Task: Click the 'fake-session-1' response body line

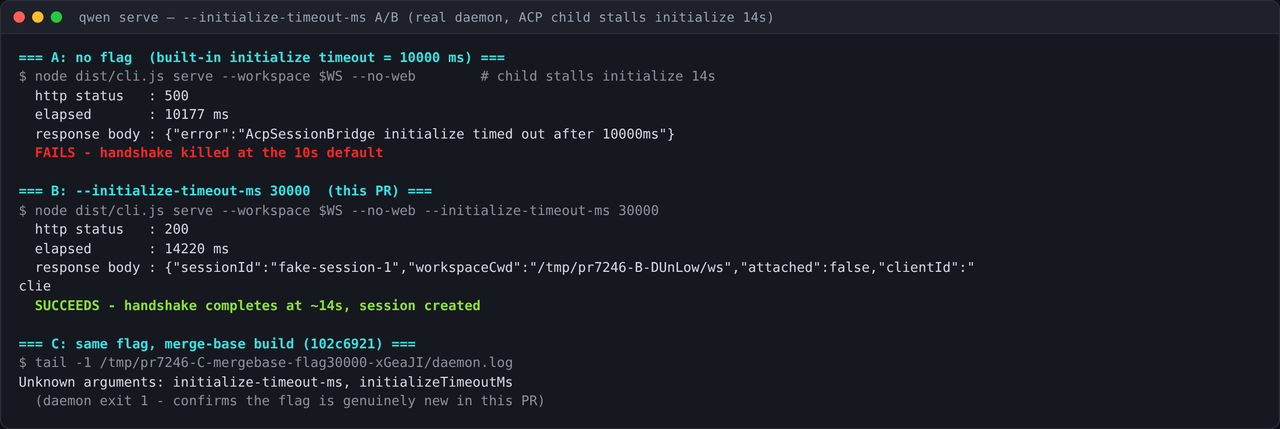Action: pyautogui.click(x=504, y=268)
